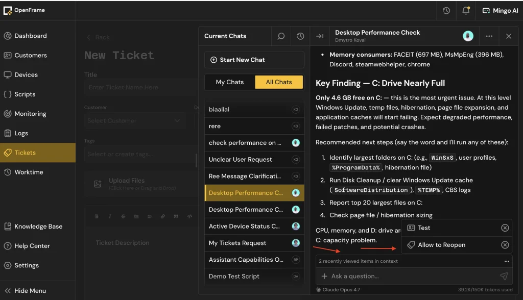Viewport: 523px width, 300px height.
Task: Open history clock icon in top bar
Action: click(446, 11)
